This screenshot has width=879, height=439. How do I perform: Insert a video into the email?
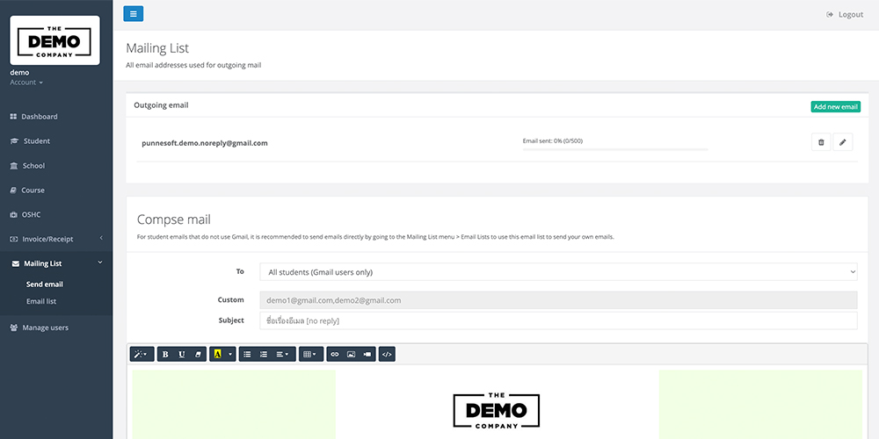coord(367,354)
